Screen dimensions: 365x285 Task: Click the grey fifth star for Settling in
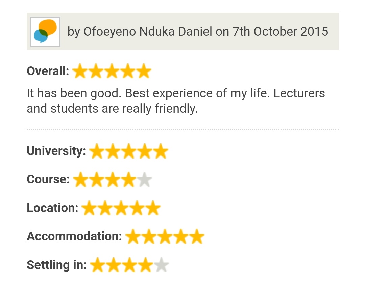[161, 265]
